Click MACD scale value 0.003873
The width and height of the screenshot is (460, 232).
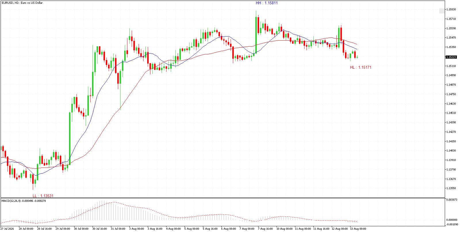[452, 200]
